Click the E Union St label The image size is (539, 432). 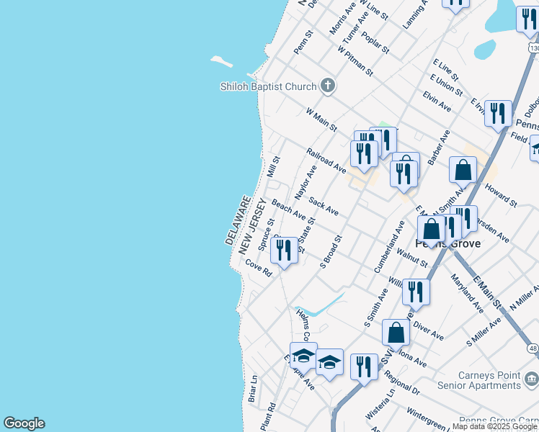coord(446,85)
